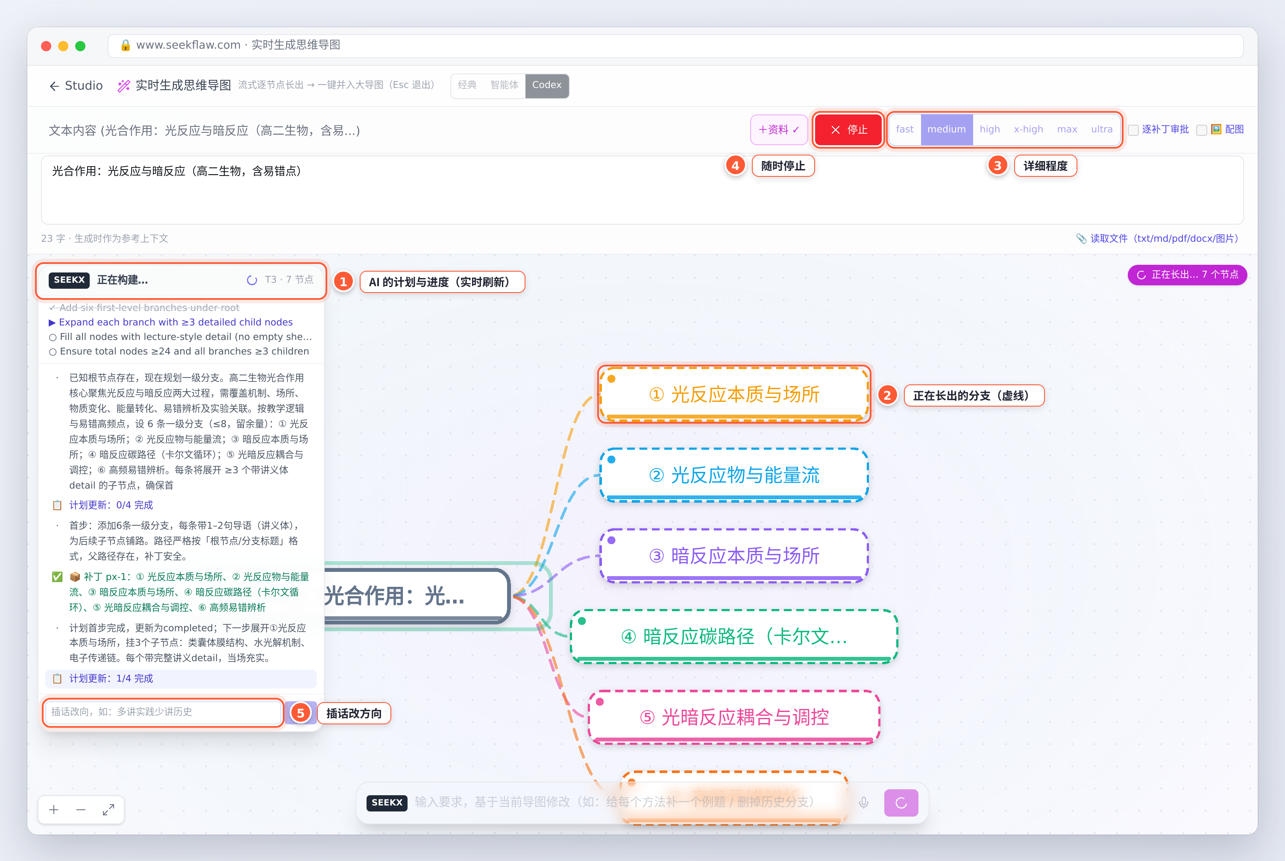1285x861 pixels.
Task: Select the high detail level
Action: pyautogui.click(x=989, y=129)
